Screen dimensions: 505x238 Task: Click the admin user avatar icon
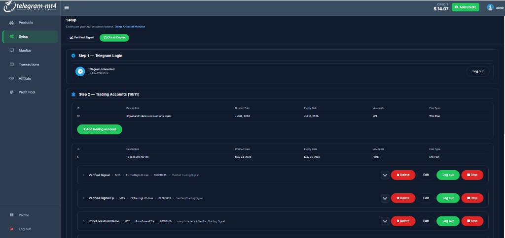(x=490, y=7)
